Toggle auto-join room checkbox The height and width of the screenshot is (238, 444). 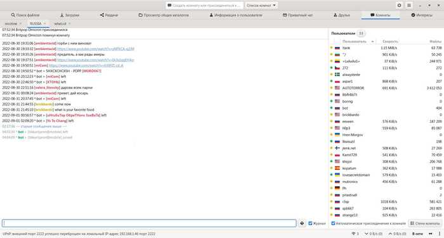333,223
